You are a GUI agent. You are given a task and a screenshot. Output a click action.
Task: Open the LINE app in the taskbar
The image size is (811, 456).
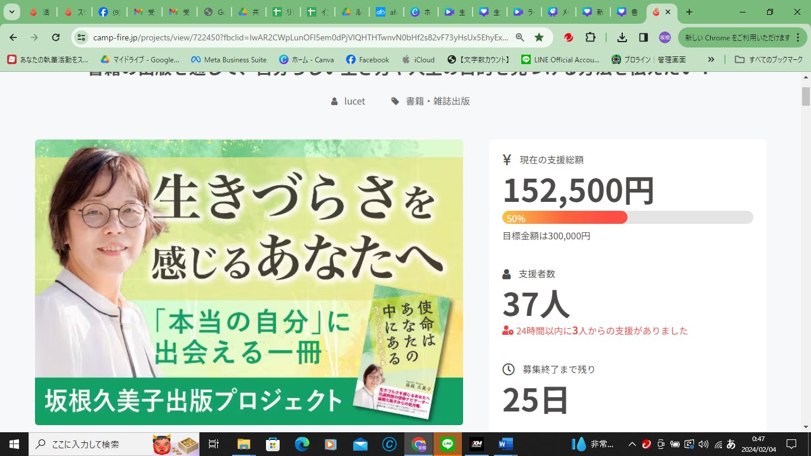pos(447,444)
